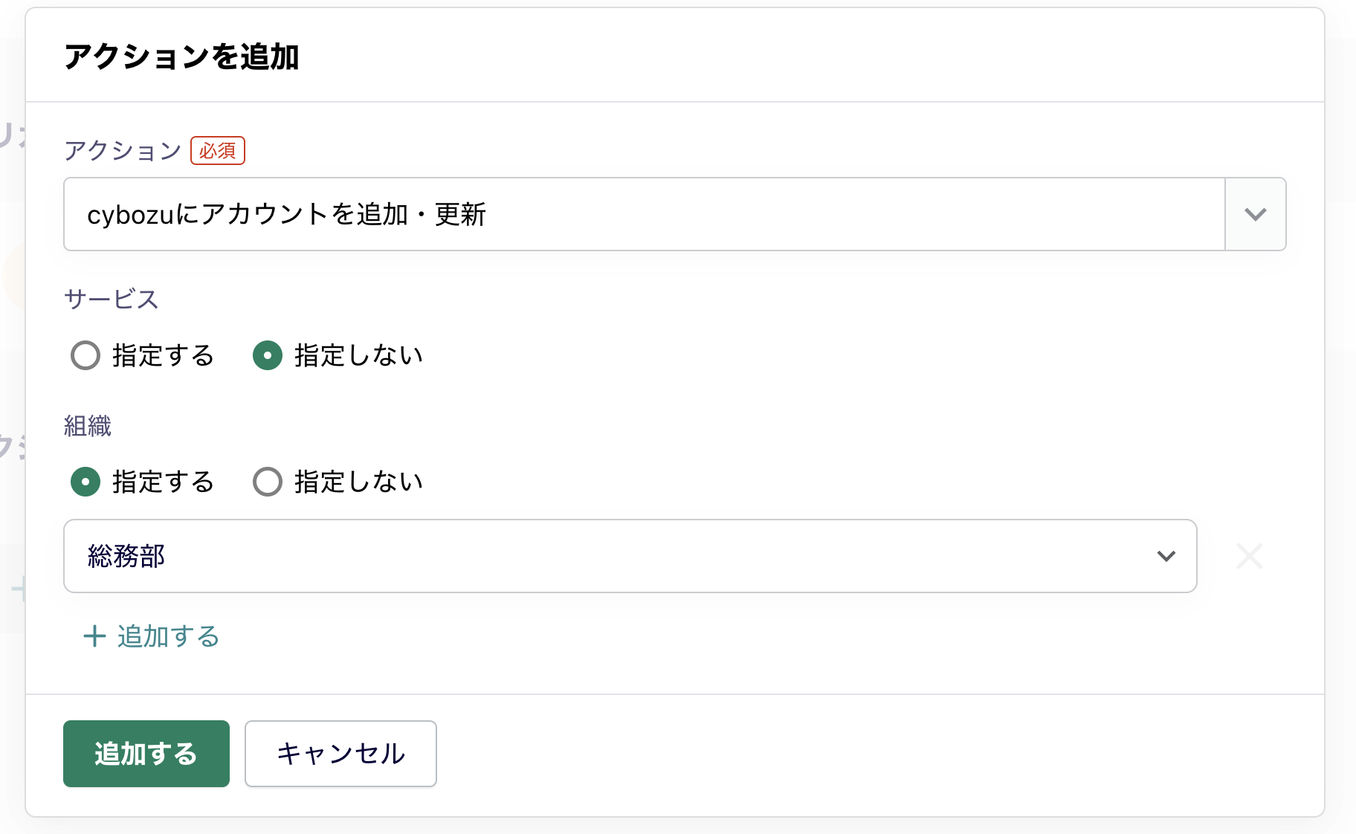Click the teal 追加する link to add organization
This screenshot has height=834, width=1356.
tap(168, 636)
